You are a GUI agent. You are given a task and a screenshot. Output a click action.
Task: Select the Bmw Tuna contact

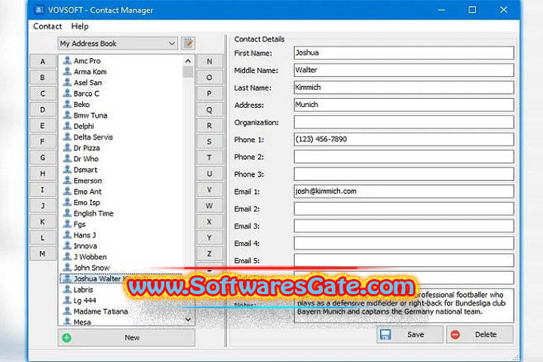click(x=90, y=115)
